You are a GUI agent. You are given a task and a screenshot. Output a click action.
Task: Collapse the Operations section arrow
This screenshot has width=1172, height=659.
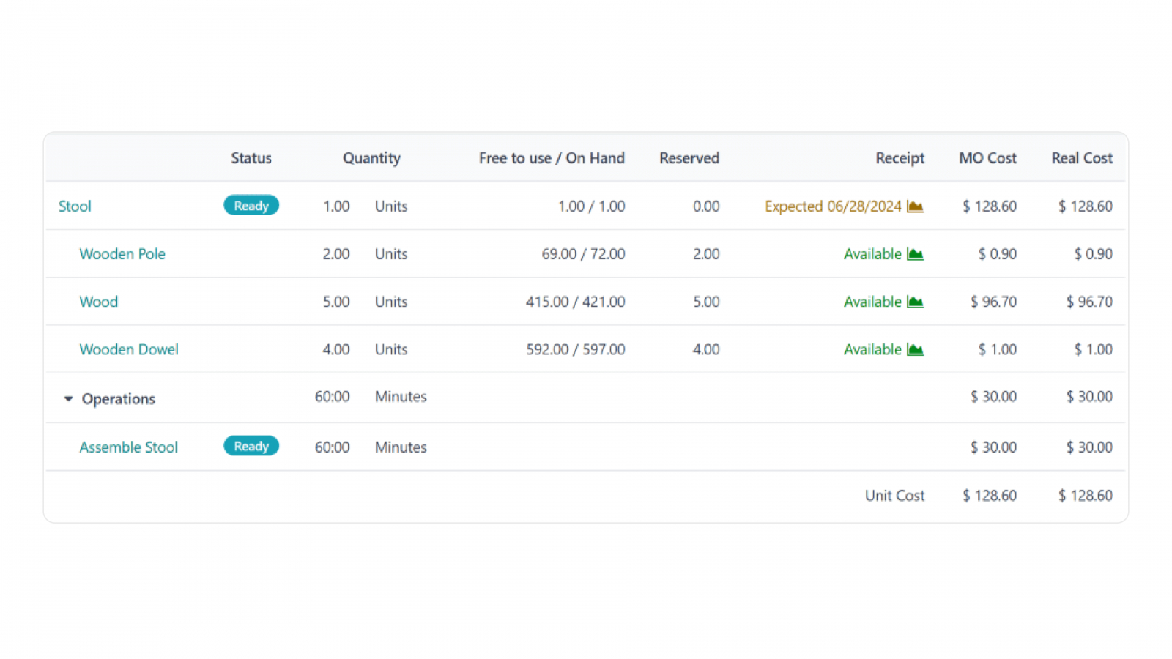68,399
